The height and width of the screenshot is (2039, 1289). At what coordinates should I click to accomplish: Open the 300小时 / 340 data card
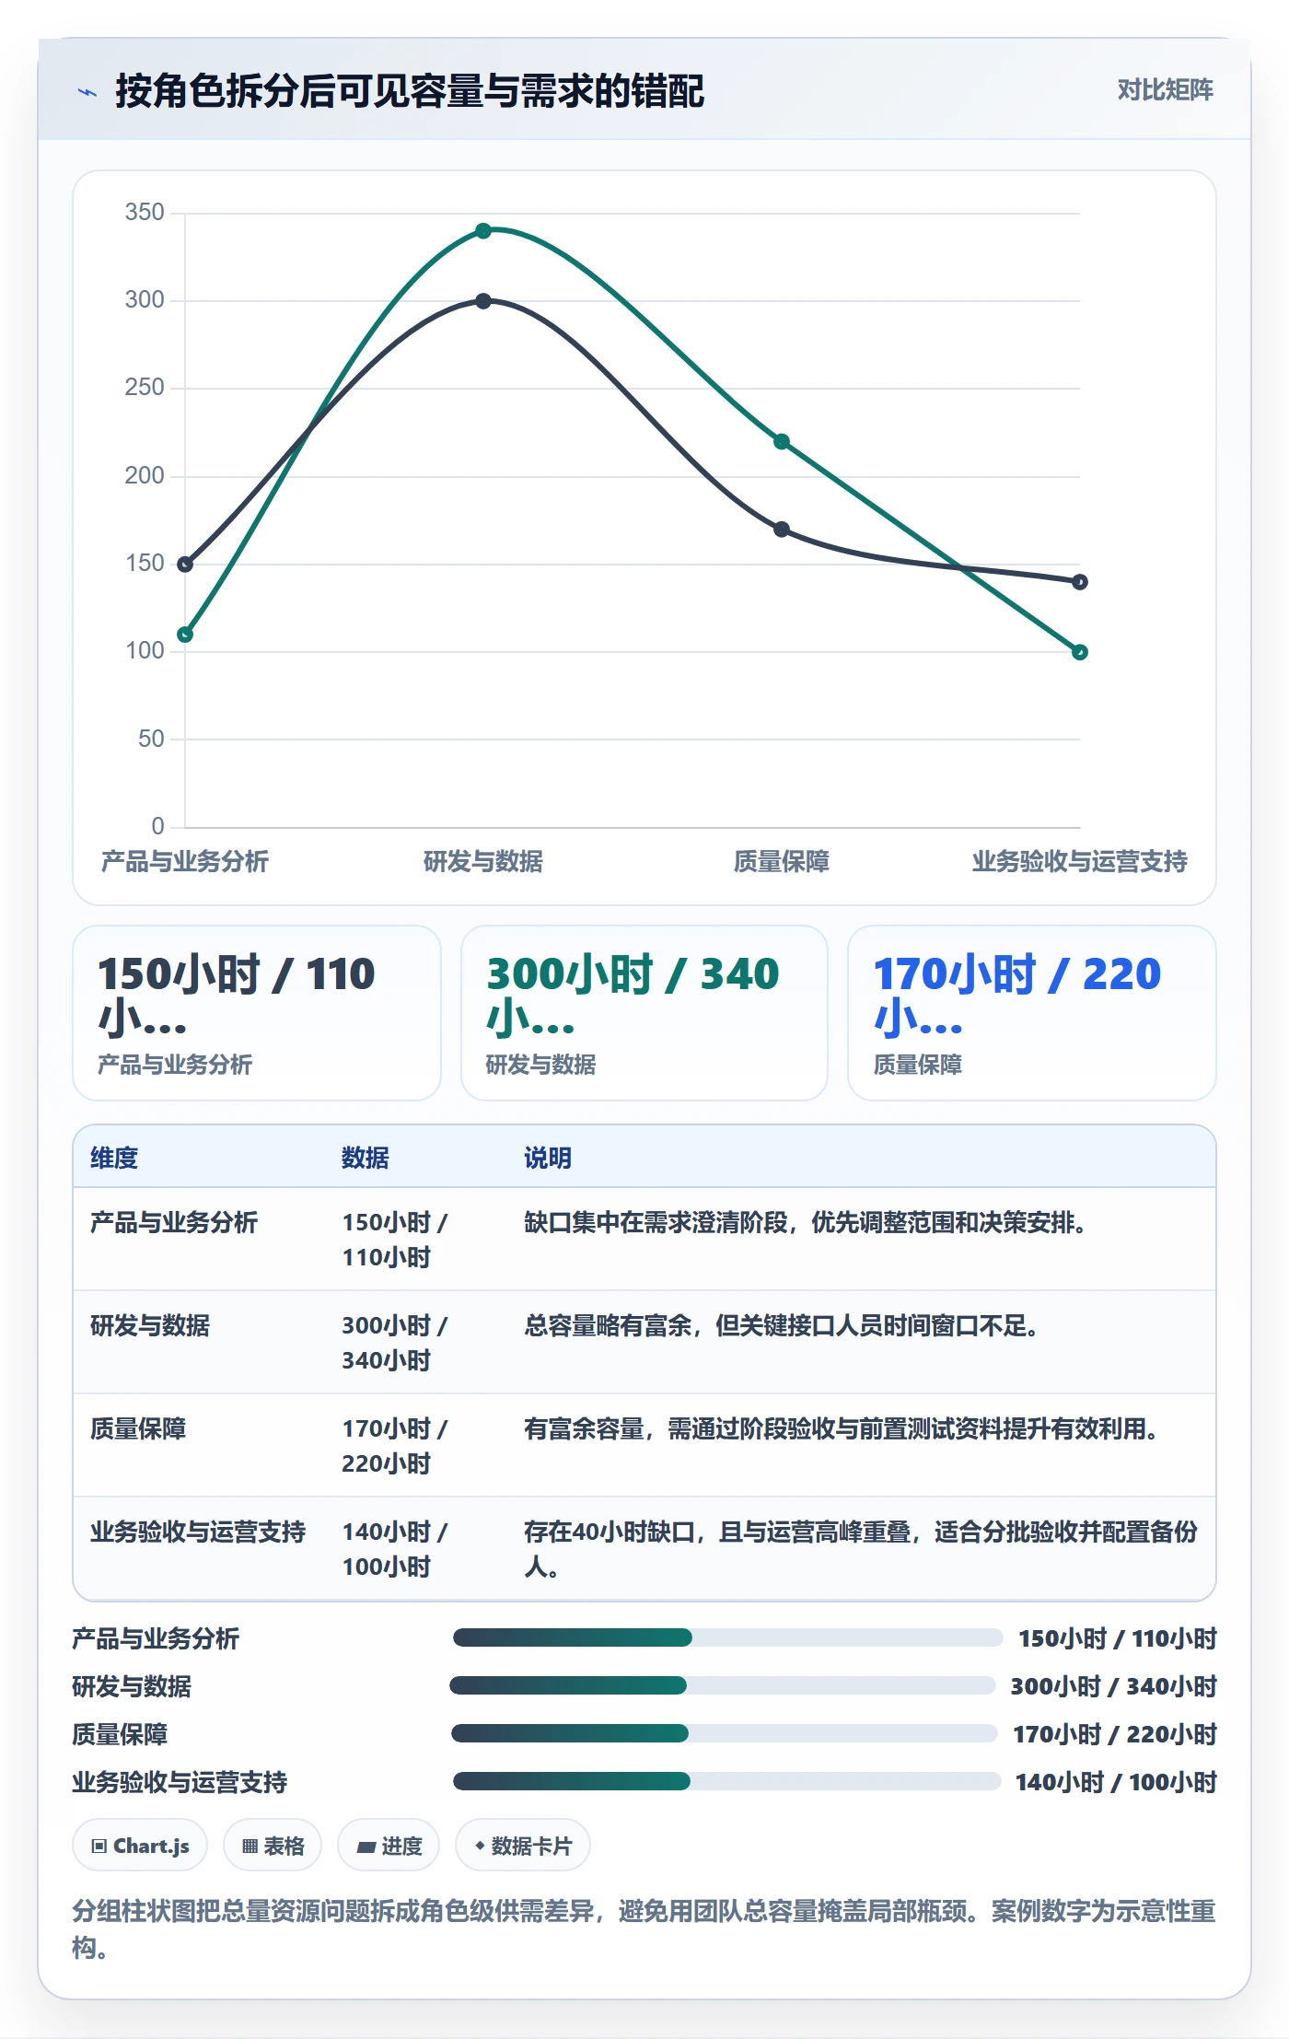point(644,1013)
